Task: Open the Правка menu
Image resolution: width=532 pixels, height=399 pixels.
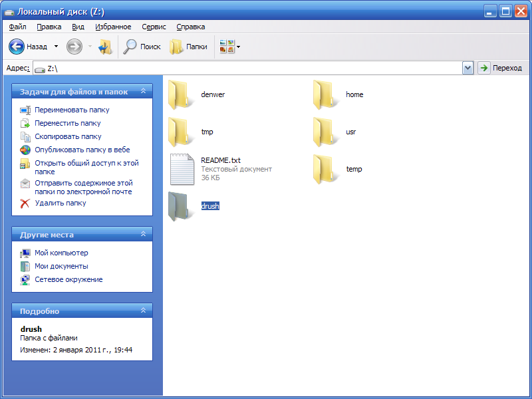Action: pos(49,27)
